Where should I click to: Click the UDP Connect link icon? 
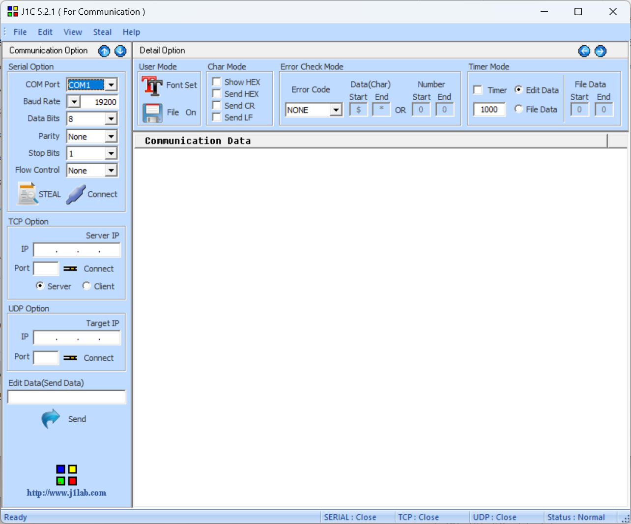click(x=70, y=358)
